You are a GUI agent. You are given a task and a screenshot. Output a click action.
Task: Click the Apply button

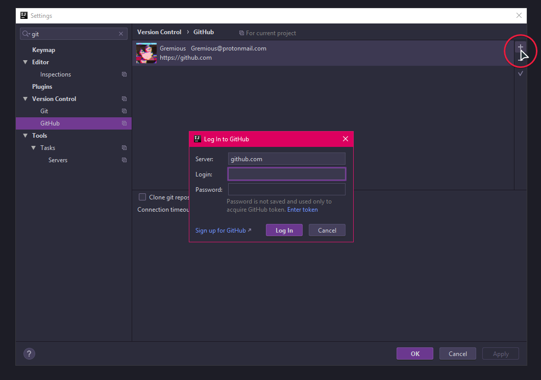pyautogui.click(x=500, y=353)
